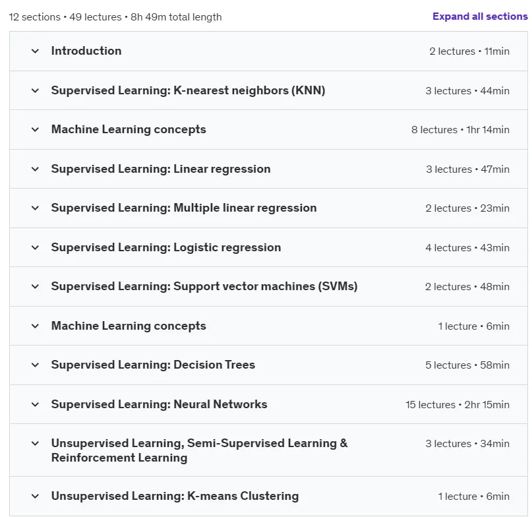This screenshot has height=517, width=532.
Task: Toggle the Support vector machines chevron
Action: tap(35, 286)
